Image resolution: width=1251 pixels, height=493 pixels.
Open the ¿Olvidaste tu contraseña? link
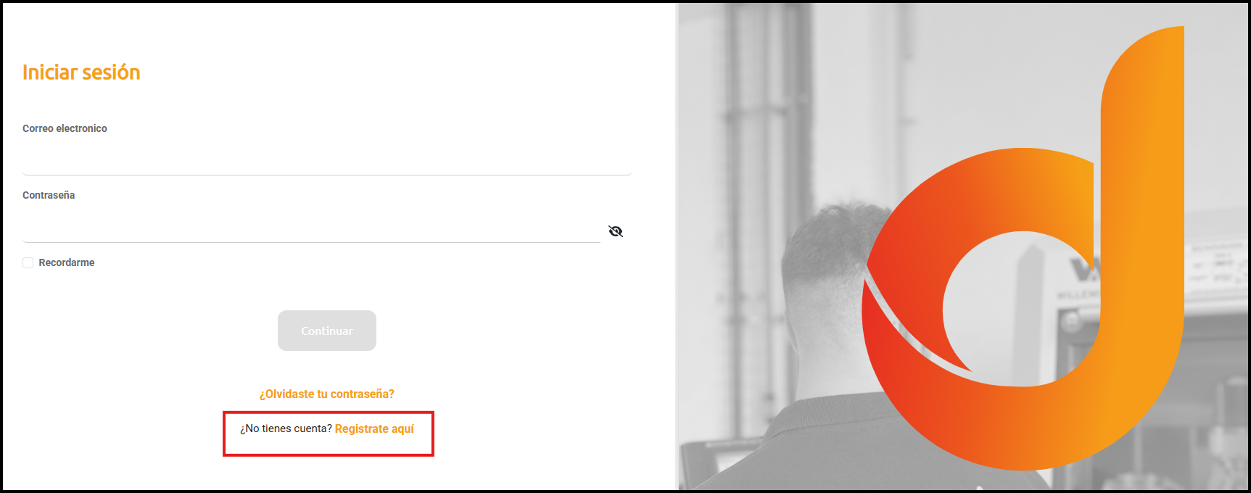327,394
